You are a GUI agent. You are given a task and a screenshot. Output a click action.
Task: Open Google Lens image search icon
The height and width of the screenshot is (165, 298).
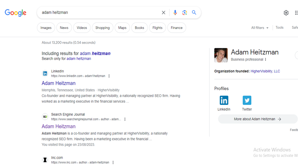point(185,13)
